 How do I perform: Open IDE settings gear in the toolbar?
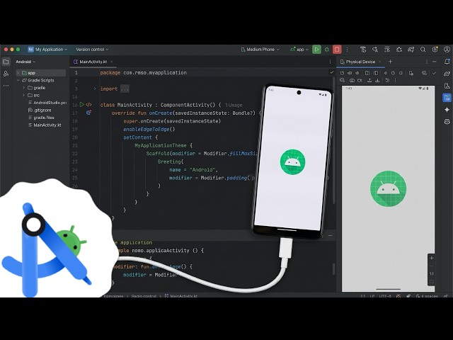[435, 50]
